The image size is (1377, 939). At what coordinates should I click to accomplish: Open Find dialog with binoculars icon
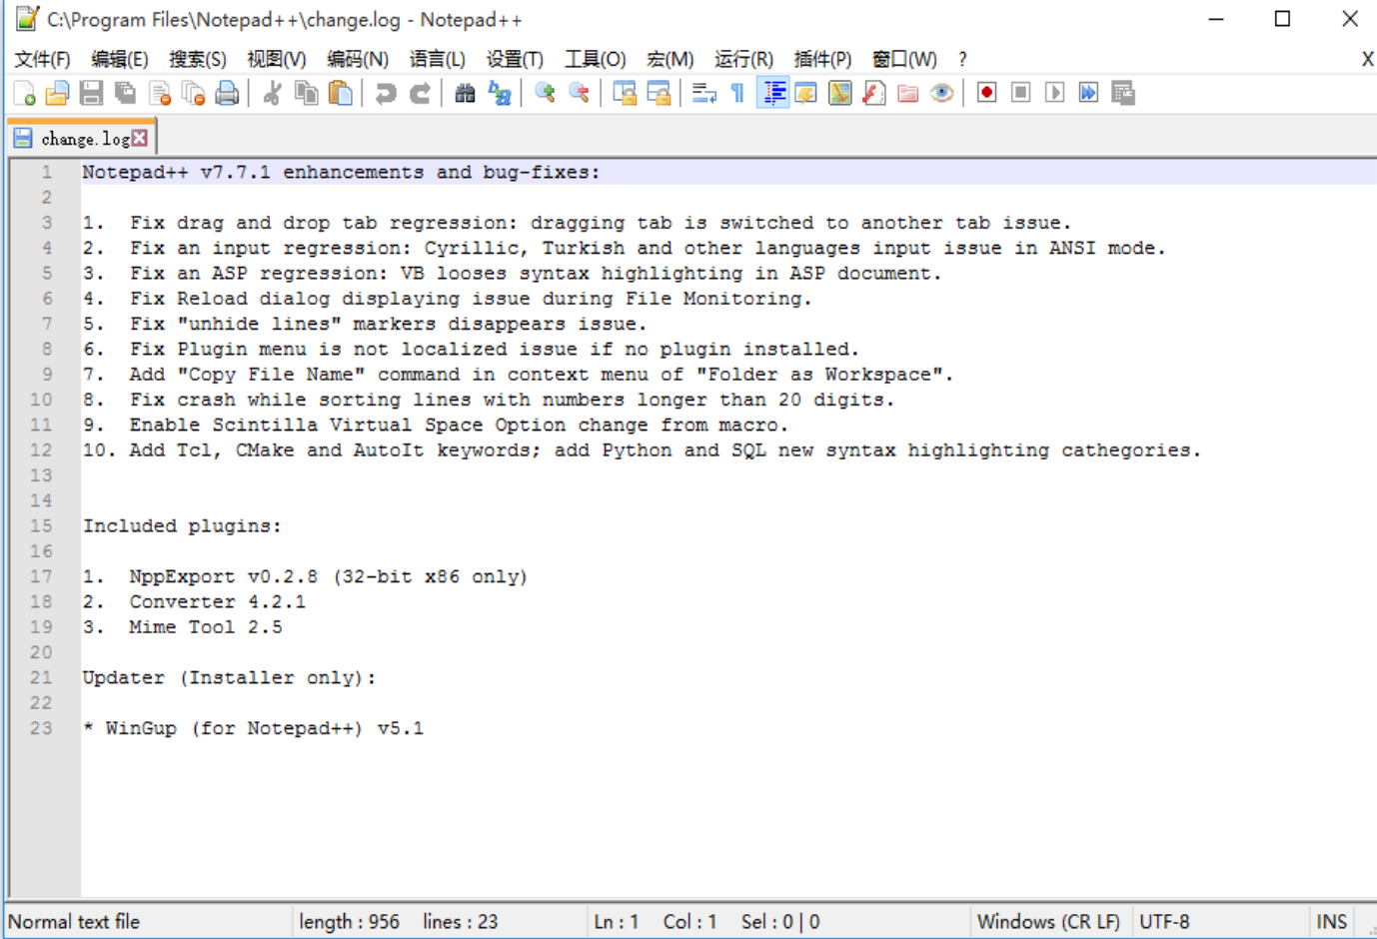coord(465,94)
